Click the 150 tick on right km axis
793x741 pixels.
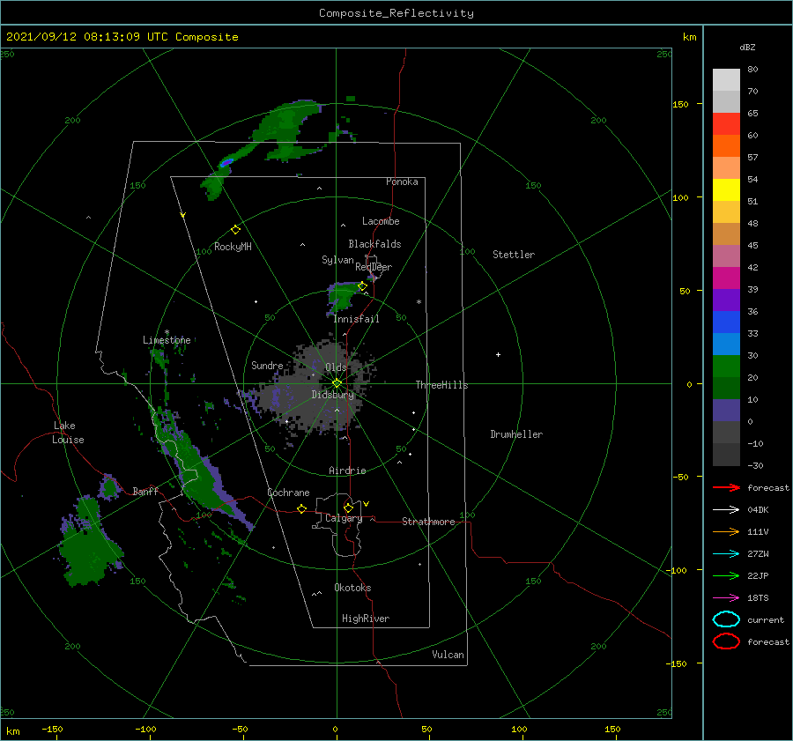point(681,104)
